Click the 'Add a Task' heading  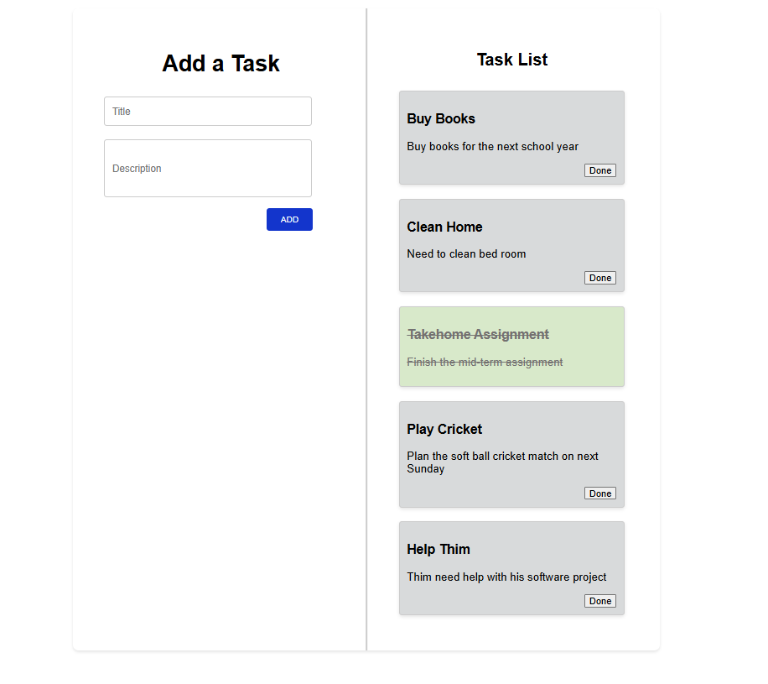pyautogui.click(x=221, y=64)
